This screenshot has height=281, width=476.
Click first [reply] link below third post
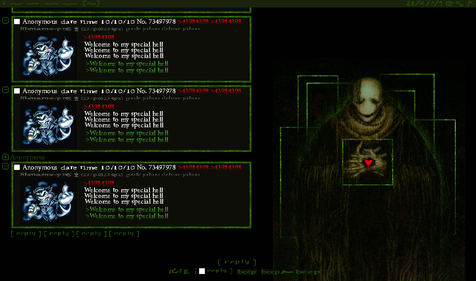pos(26,234)
